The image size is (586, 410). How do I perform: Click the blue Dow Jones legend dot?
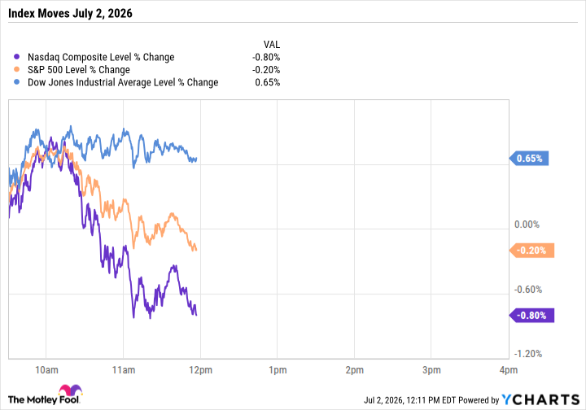tap(16, 82)
